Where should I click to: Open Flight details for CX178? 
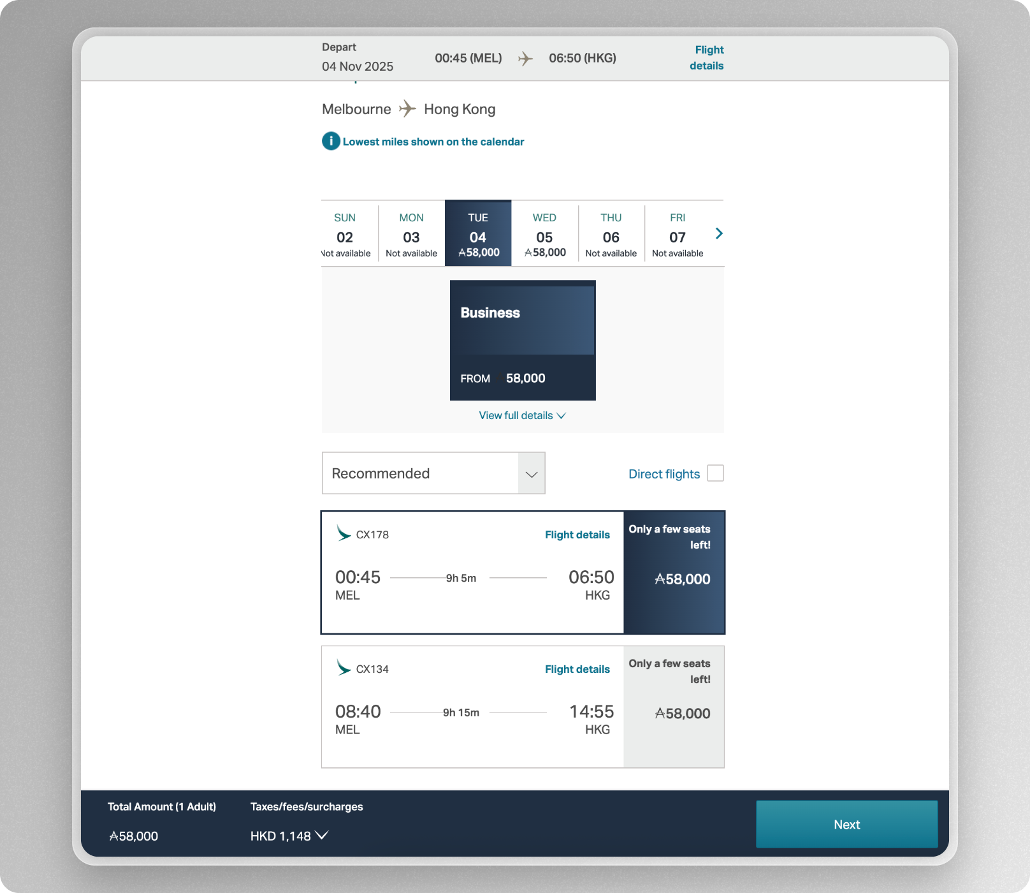click(577, 535)
